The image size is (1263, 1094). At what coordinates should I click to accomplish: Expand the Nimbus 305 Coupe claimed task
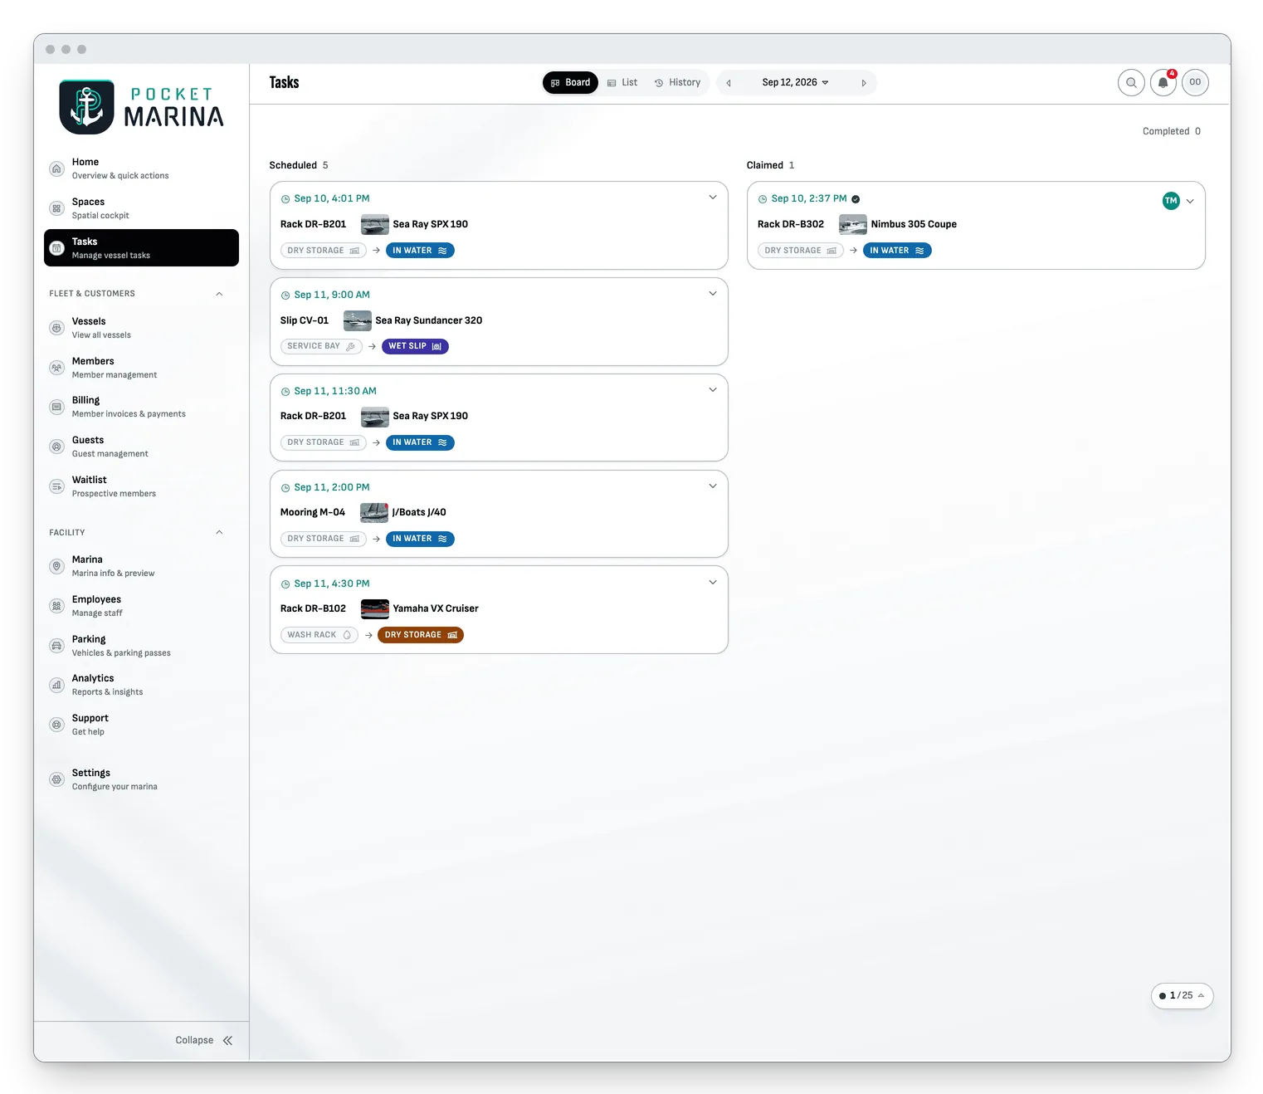click(x=1190, y=201)
